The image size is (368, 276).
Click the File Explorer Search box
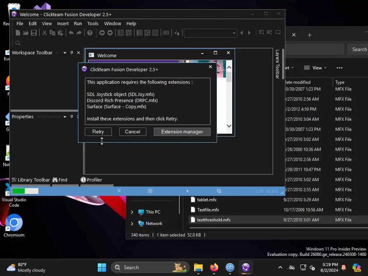click(x=357, y=49)
